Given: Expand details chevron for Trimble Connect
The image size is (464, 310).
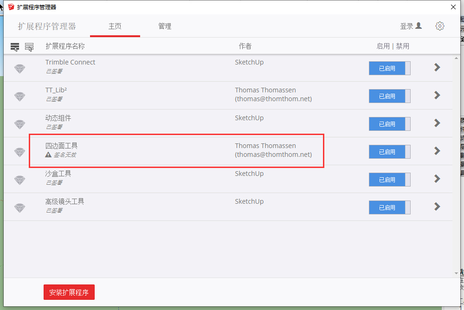Looking at the screenshot, I should pyautogui.click(x=437, y=67).
